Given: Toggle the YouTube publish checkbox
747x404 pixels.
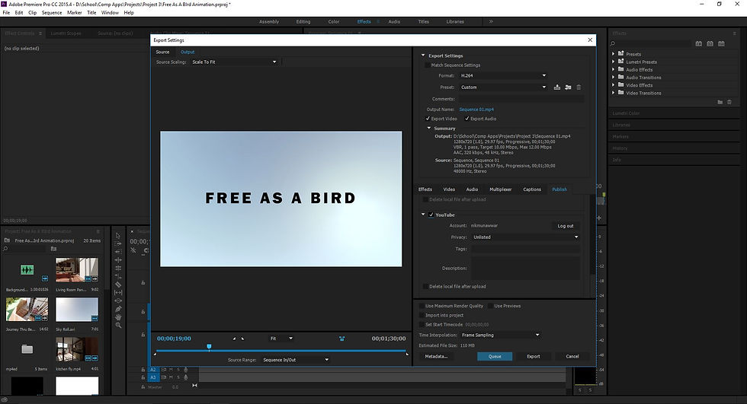Looking at the screenshot, I should (x=431, y=215).
